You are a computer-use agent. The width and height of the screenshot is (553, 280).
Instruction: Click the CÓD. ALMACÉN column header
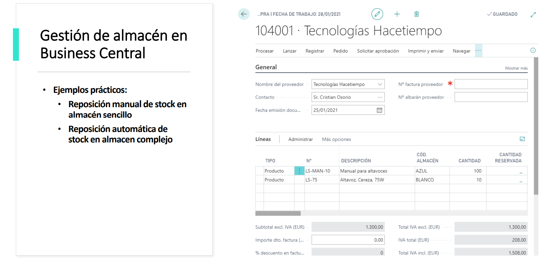[x=427, y=157]
